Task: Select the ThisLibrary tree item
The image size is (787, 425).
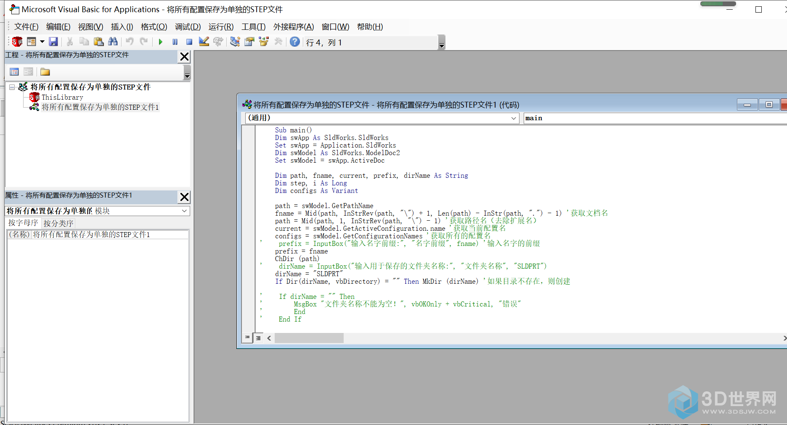Action: (x=62, y=97)
